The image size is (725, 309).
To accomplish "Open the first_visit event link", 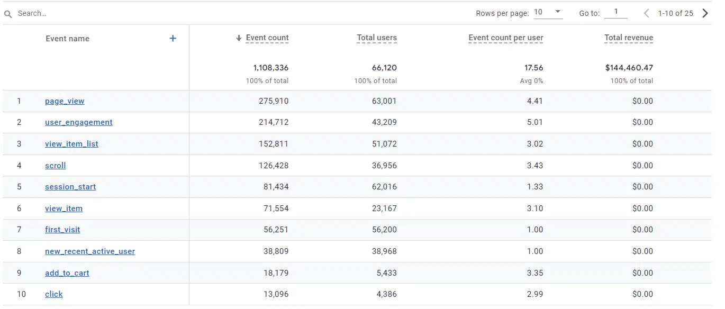I will coord(62,230).
